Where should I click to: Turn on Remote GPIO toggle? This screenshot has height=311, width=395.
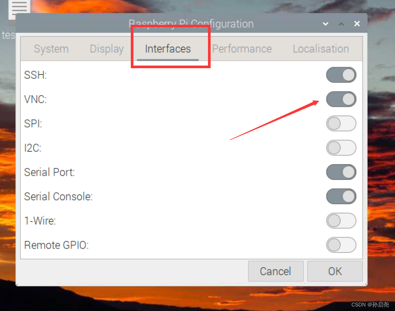(341, 245)
